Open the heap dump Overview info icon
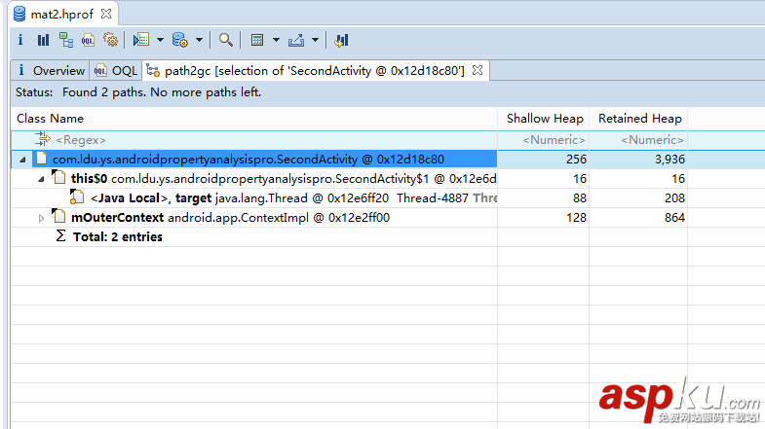Viewport: 765px width, 429px height. click(20, 40)
